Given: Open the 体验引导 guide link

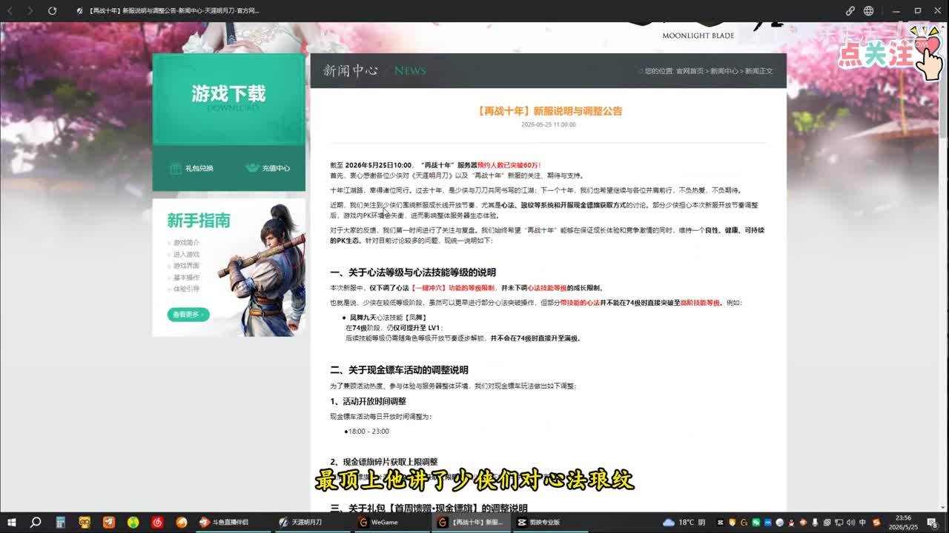Looking at the screenshot, I should 186,289.
